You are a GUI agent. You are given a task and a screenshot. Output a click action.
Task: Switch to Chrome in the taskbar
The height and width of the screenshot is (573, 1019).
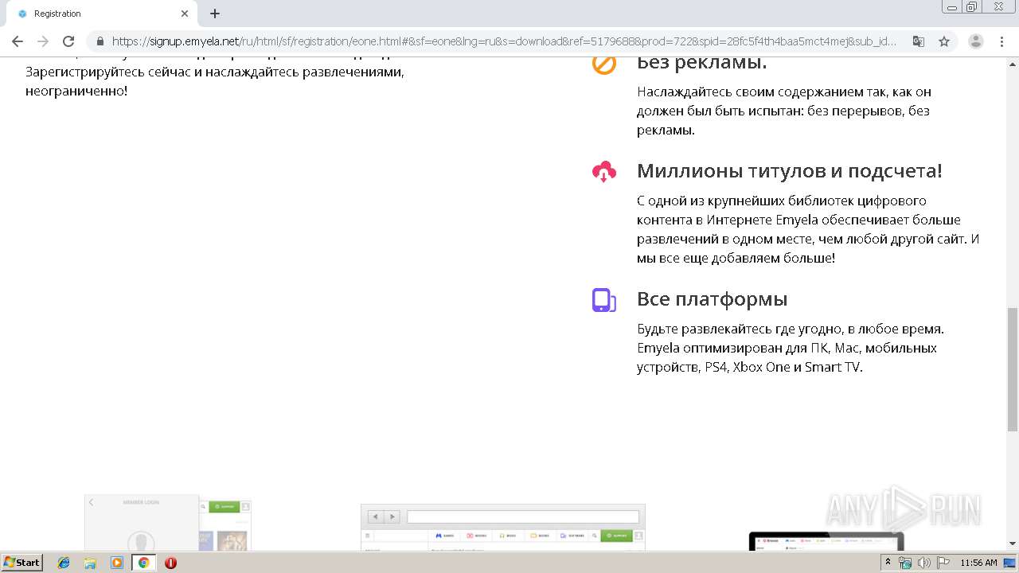[143, 563]
